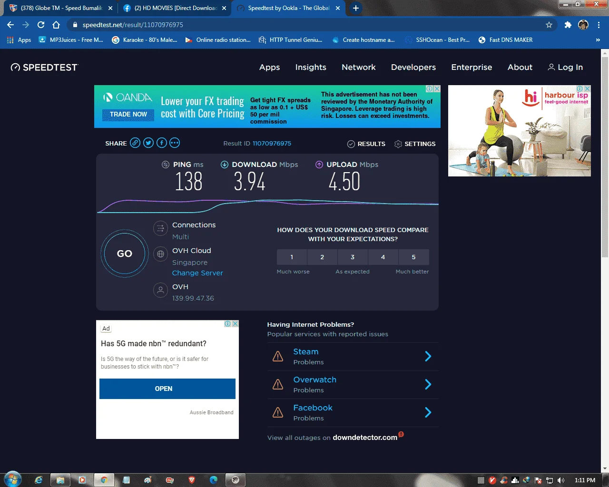
Task: Close the Aussie Broadband 5G ad
Action: [x=235, y=324]
